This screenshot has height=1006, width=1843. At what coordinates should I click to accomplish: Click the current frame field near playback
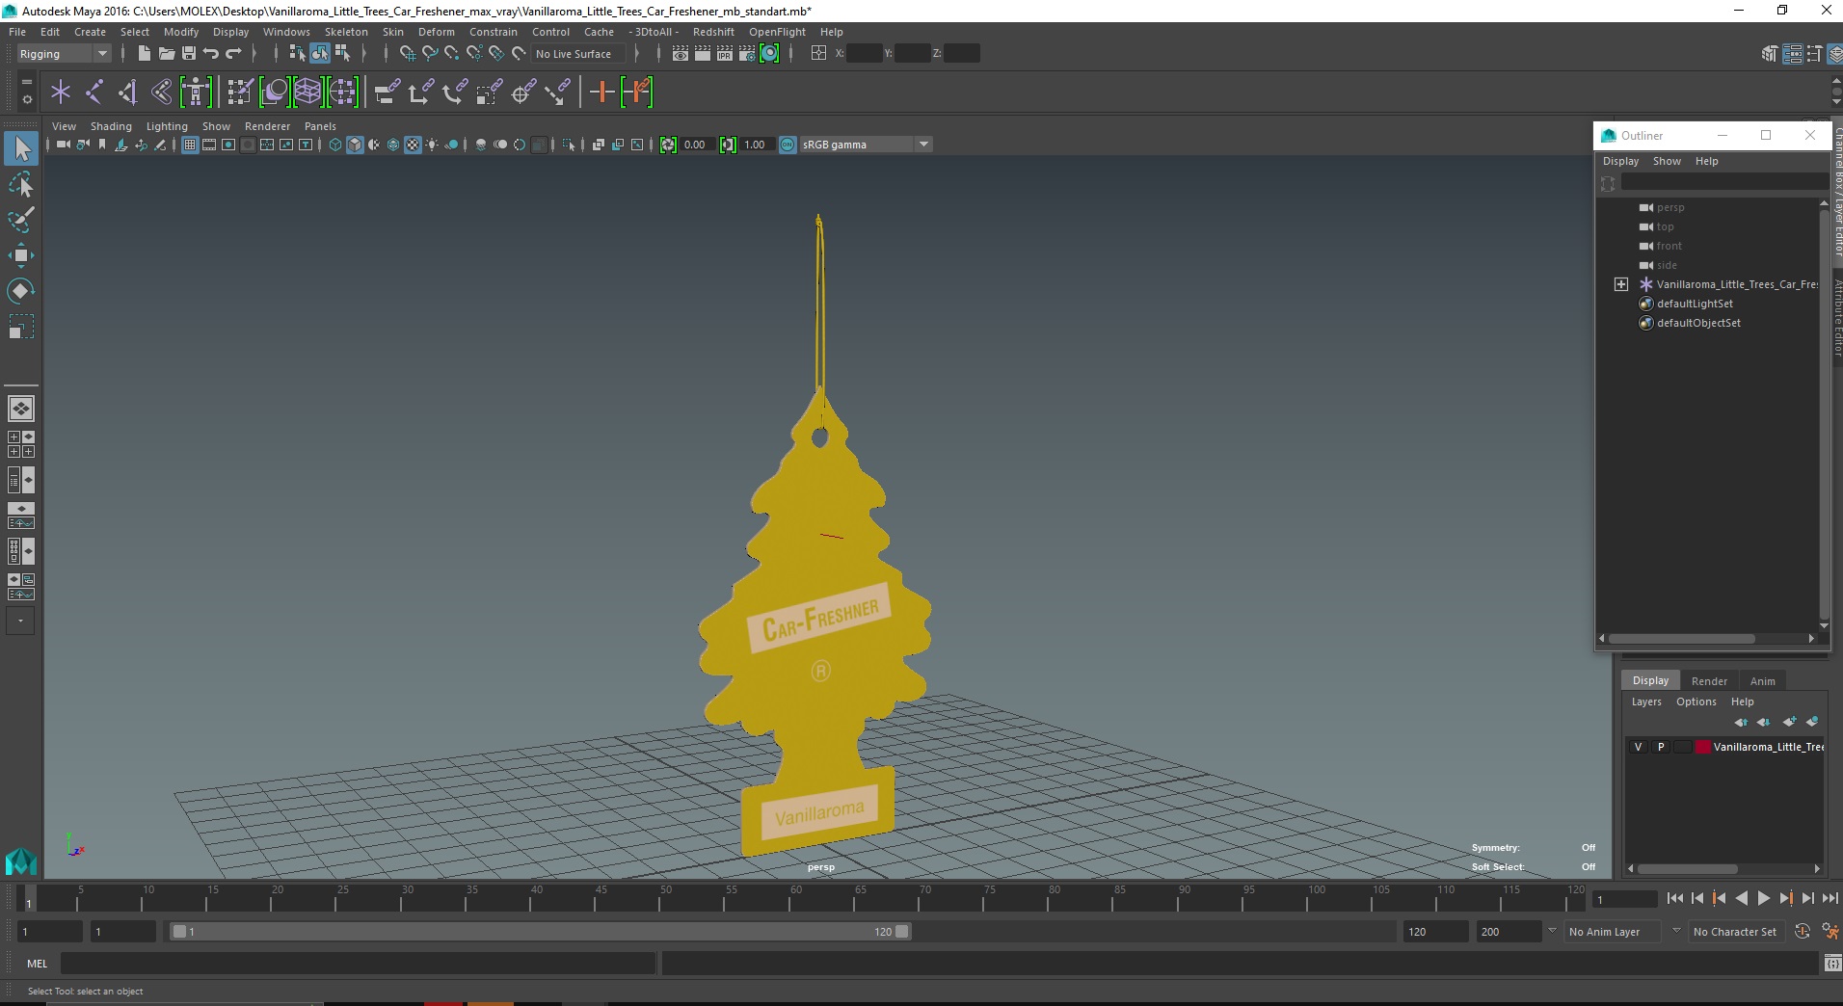[x=1625, y=899]
